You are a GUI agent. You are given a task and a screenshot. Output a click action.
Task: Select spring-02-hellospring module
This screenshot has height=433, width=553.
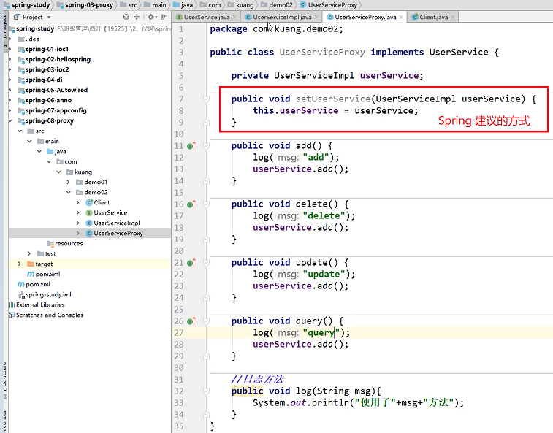[x=54, y=59]
